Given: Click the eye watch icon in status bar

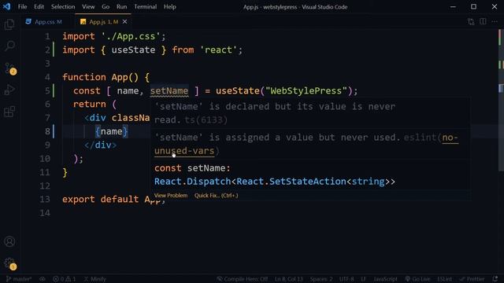Looking at the screenshot, I should 42,279.
